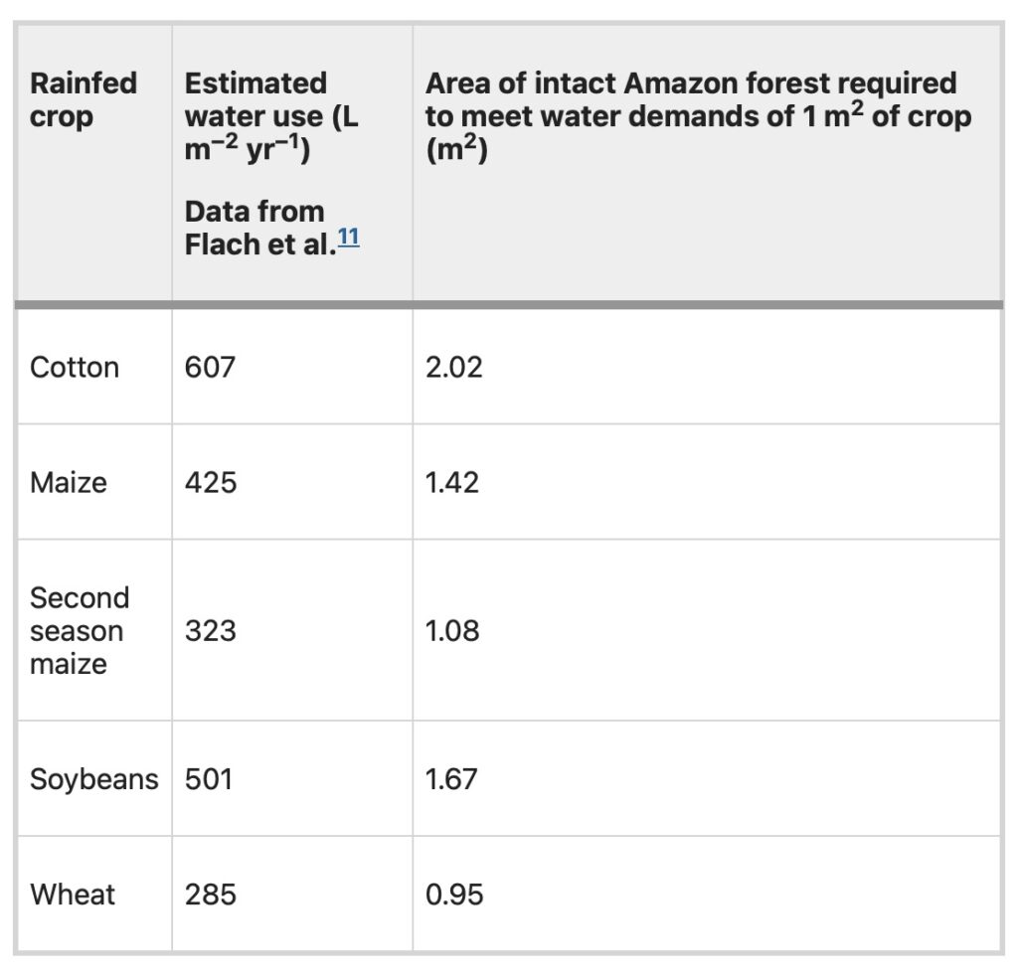Click the forest area value 1.08
This screenshot has height=976, width=1018.
pos(452,631)
